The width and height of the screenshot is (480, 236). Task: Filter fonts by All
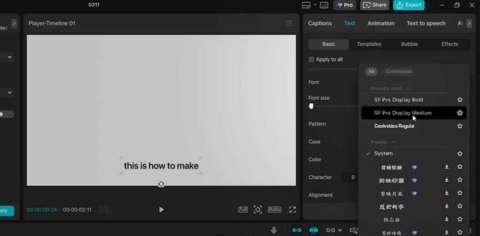(x=371, y=72)
